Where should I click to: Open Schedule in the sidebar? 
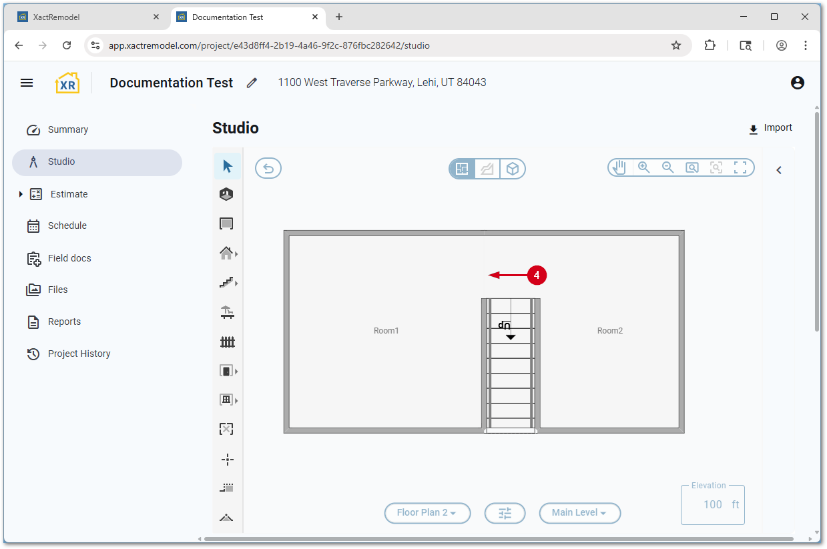click(x=67, y=225)
